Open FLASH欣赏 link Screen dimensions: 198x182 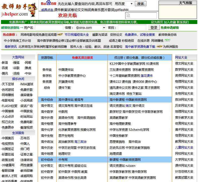coord(10,106)
